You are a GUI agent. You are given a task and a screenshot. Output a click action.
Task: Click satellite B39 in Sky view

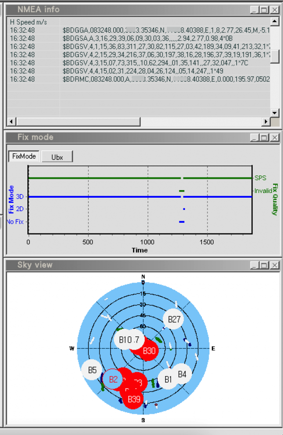click(133, 399)
